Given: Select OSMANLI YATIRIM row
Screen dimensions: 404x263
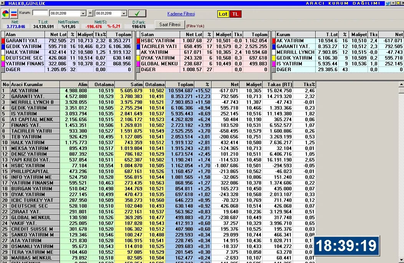Looking at the screenshot, I should pyautogui.click(x=159, y=246).
